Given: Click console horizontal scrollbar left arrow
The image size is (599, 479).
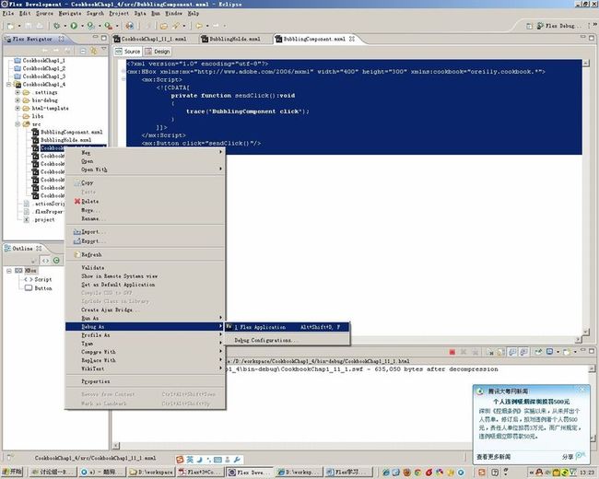Looking at the screenshot, I should point(116,446).
